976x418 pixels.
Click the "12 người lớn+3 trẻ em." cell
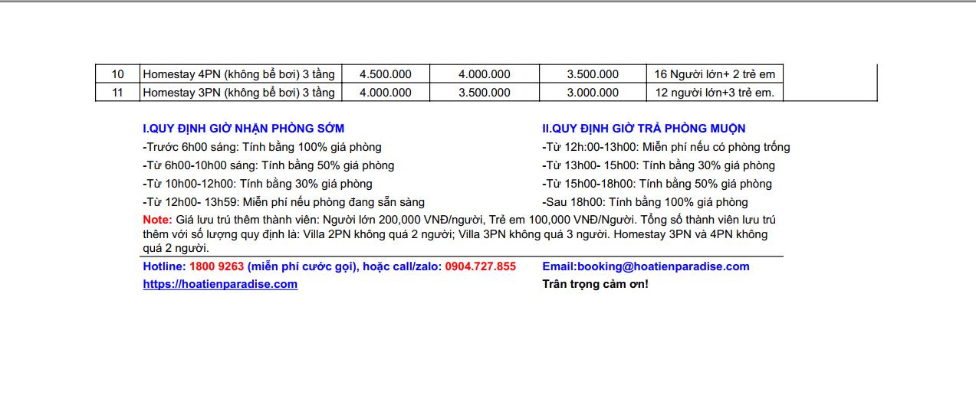click(x=715, y=93)
